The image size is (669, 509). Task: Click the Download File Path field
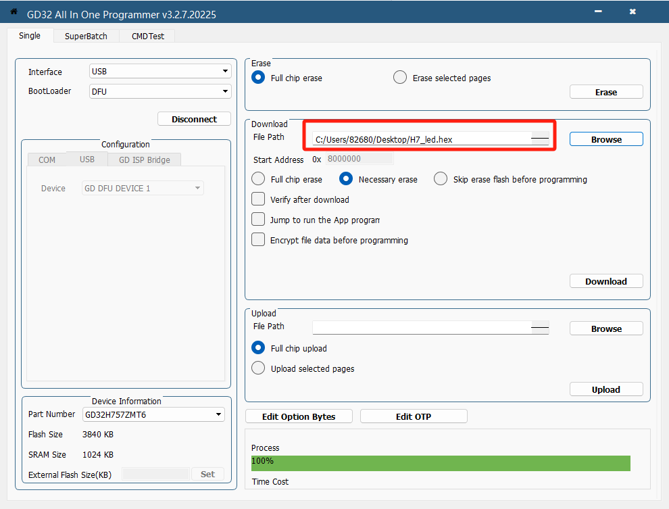pos(430,139)
